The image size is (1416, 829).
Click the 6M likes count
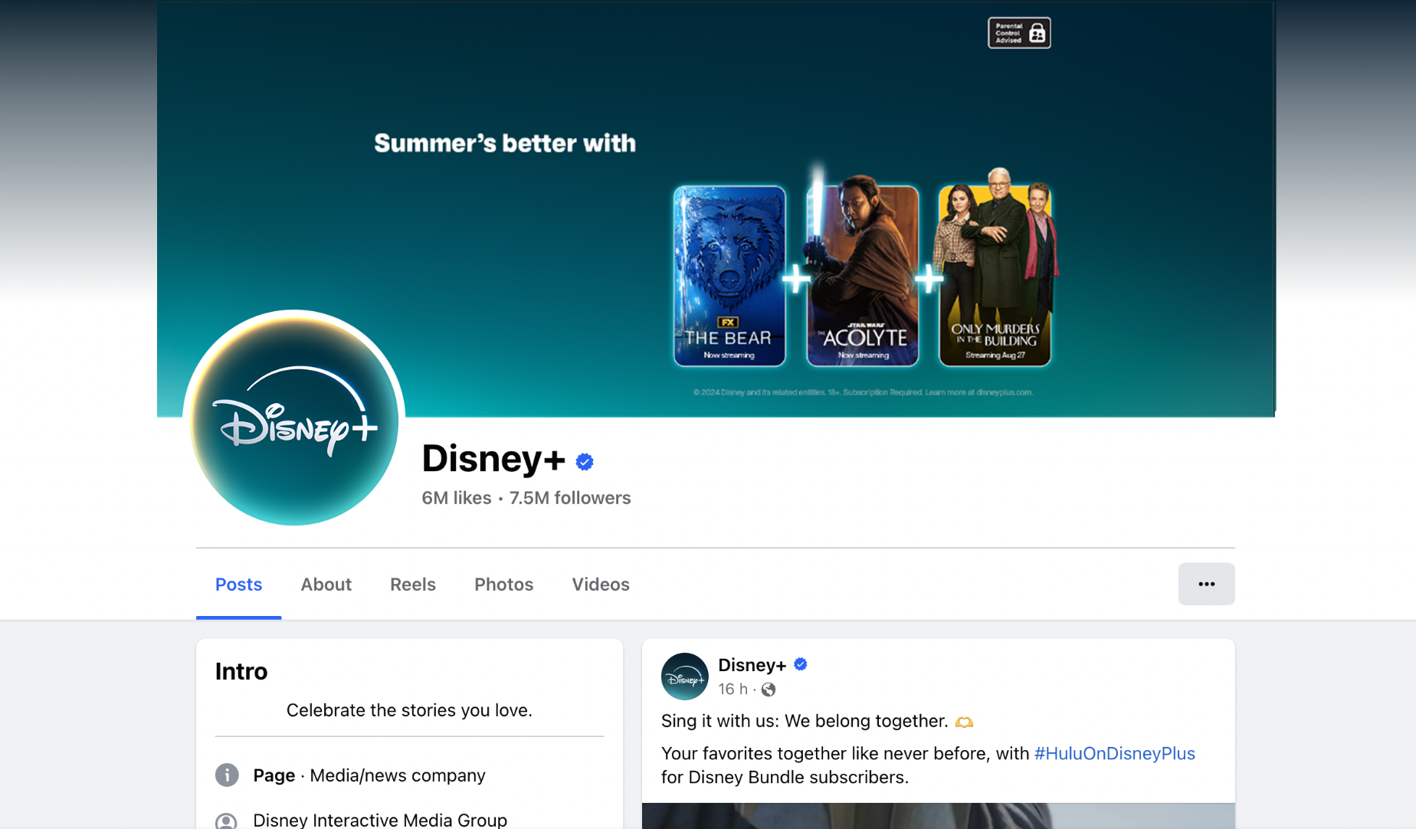pos(457,498)
